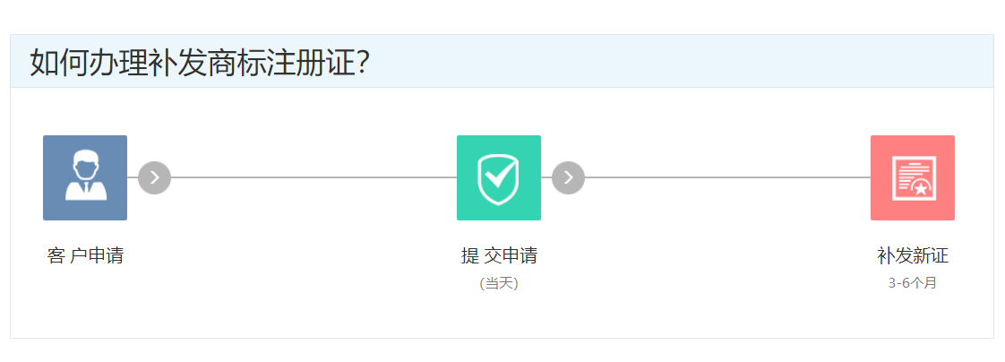
Task: Click the (当天) timing note
Action: pos(499,283)
